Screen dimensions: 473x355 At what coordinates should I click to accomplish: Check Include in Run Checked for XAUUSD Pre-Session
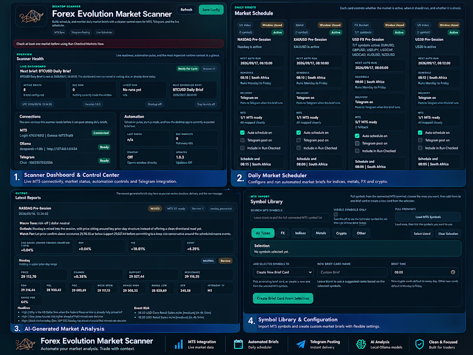click(x=298, y=148)
